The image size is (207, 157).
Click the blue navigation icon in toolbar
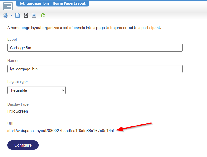click(x=5, y=15)
